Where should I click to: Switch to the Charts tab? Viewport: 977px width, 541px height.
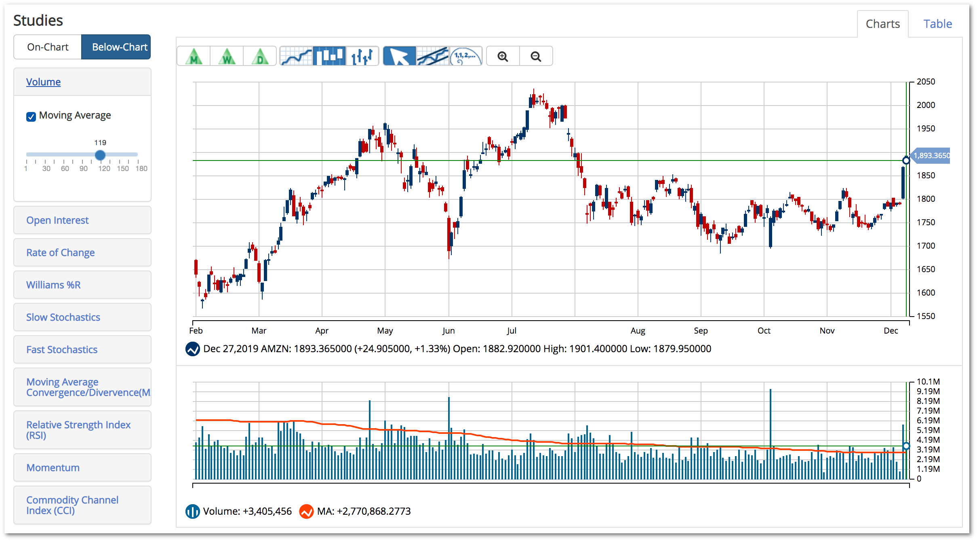click(882, 23)
